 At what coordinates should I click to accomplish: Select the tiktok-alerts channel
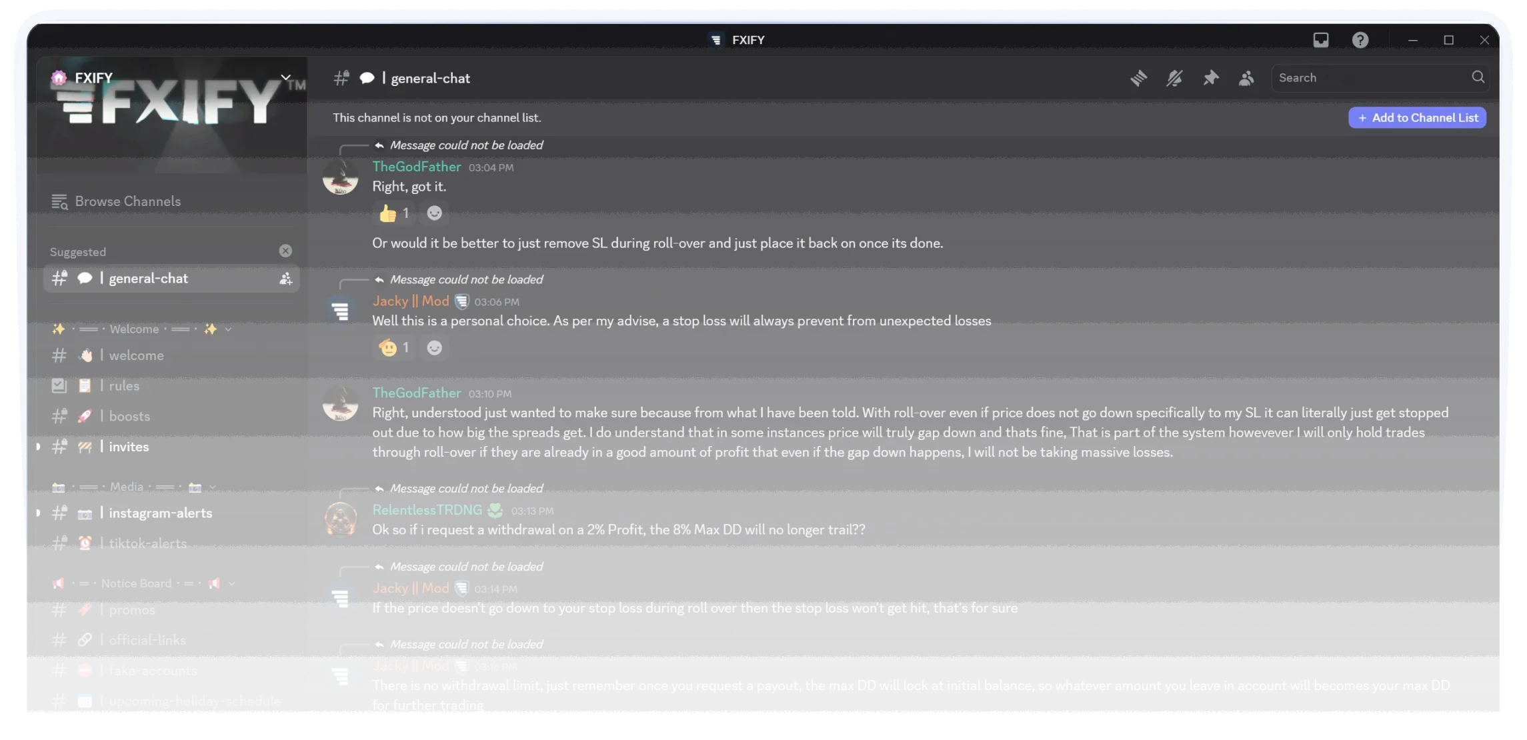tap(148, 543)
